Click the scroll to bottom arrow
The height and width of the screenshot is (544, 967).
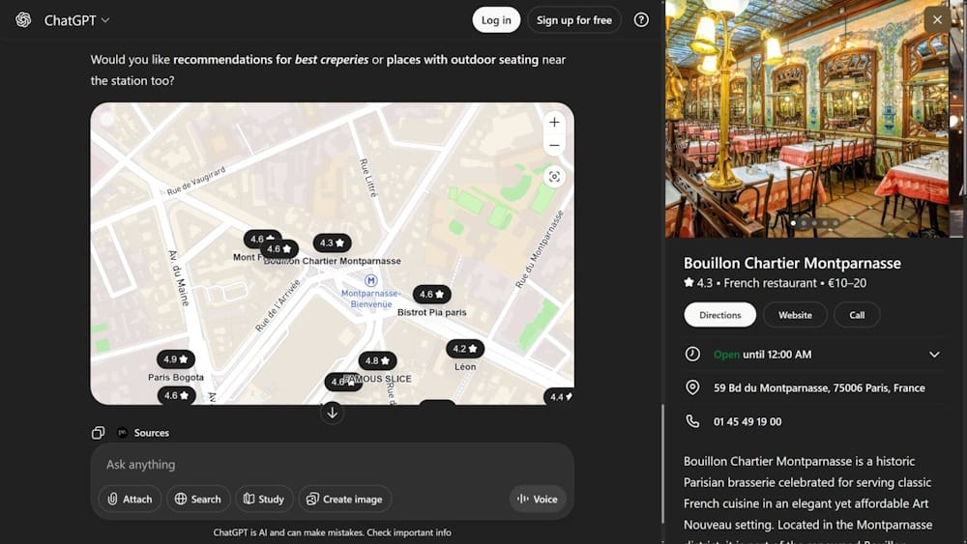pos(332,413)
